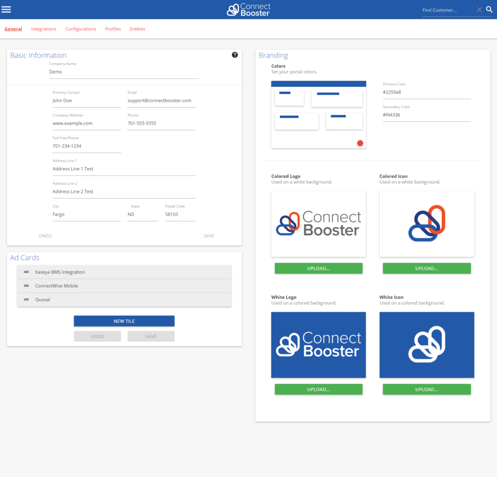497x477 pixels.
Task: Click SAVE in Ad Cards
Action: tap(151, 336)
